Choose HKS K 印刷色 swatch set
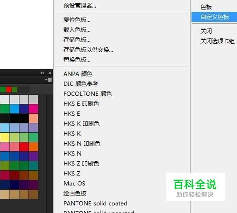Viewport: 237px width, 213px height. 82,124
